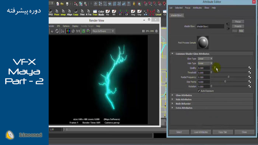Click the remove image icon in Render View
The width and height of the screenshot is (258, 145).
click(88, 31)
